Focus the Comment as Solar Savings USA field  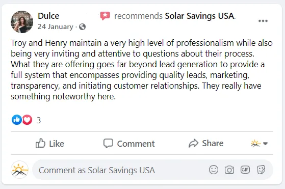coord(120,170)
